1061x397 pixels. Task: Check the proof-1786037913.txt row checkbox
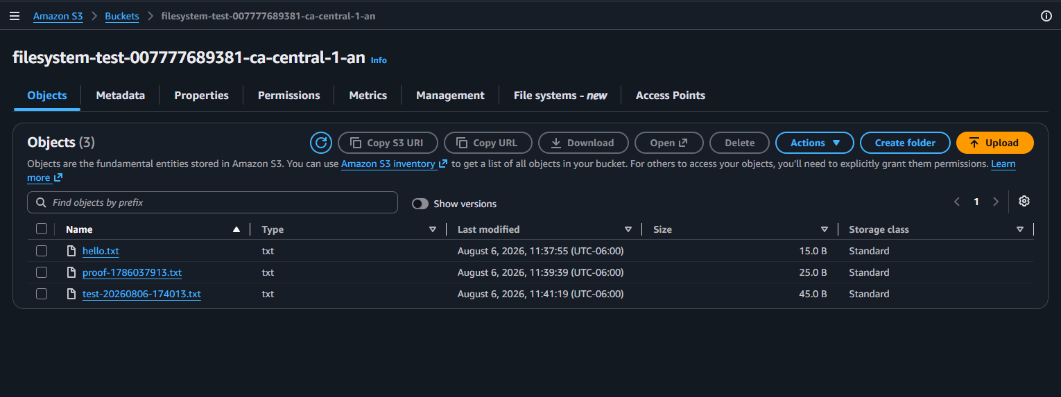click(x=42, y=272)
